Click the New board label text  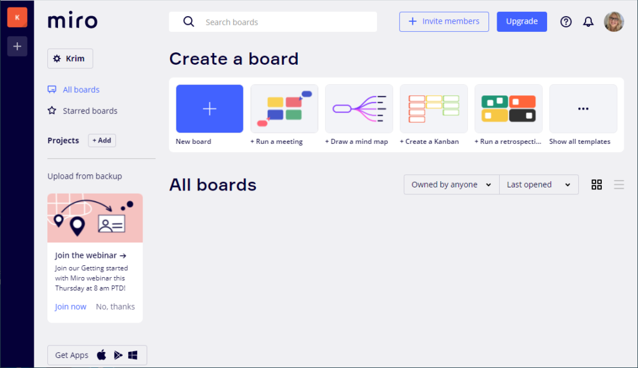[193, 141]
